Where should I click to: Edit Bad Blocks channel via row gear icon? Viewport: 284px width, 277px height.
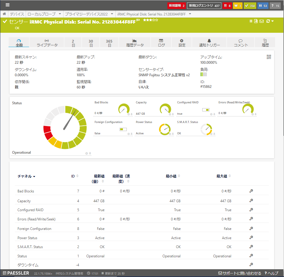[251, 191]
